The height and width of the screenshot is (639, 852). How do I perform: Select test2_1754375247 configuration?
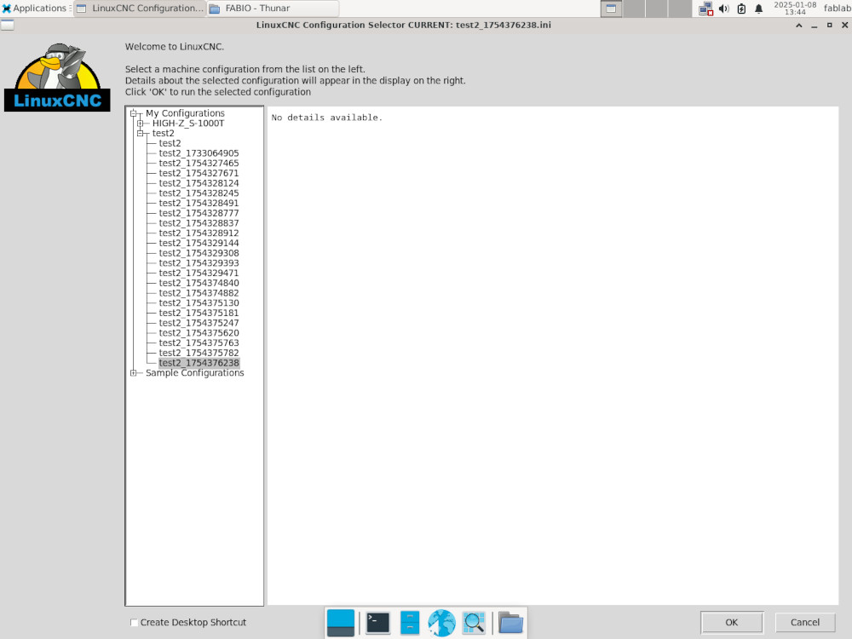point(199,323)
